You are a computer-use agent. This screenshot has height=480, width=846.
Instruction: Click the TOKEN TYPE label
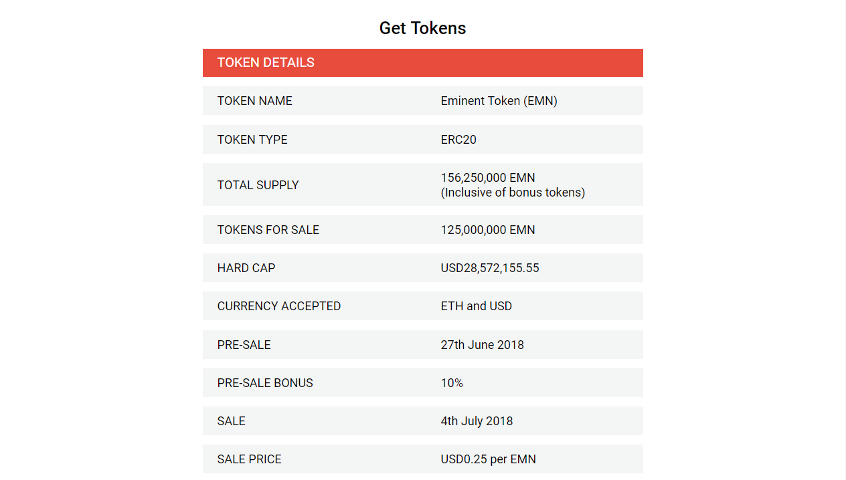[252, 140]
